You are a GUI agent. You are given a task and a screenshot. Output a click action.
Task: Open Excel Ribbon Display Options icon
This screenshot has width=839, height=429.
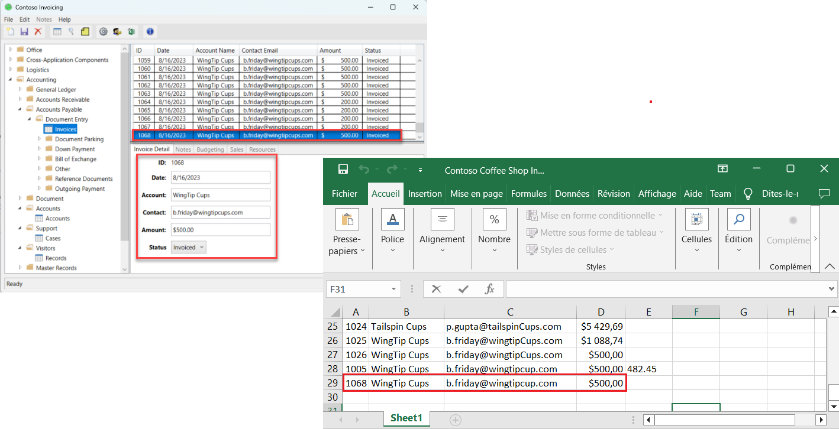[722, 169]
